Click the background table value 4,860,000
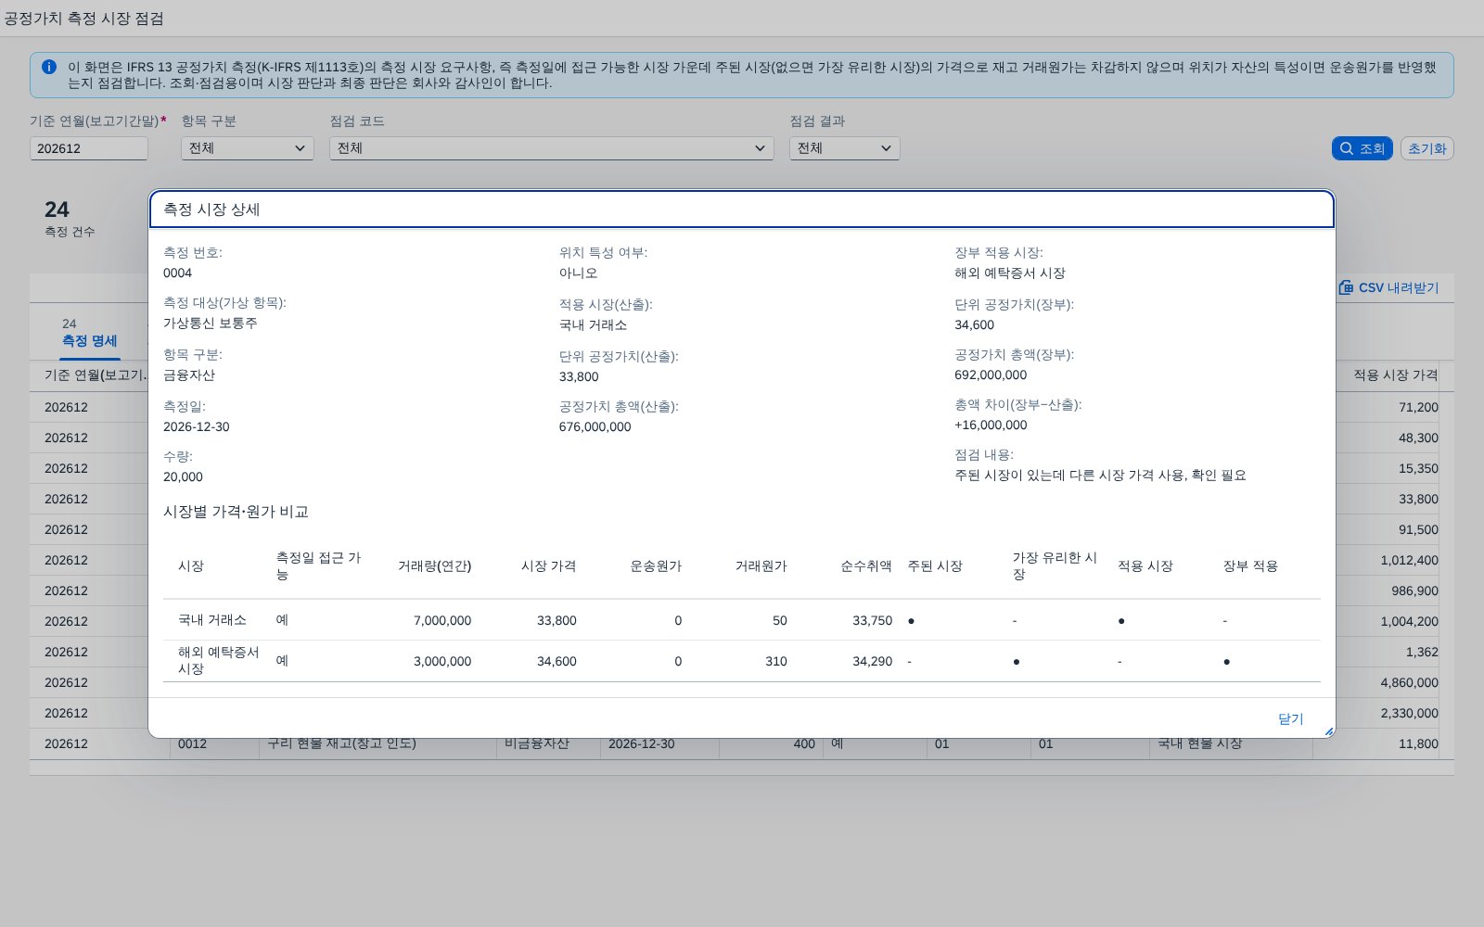1484x927 pixels. pos(1409,682)
